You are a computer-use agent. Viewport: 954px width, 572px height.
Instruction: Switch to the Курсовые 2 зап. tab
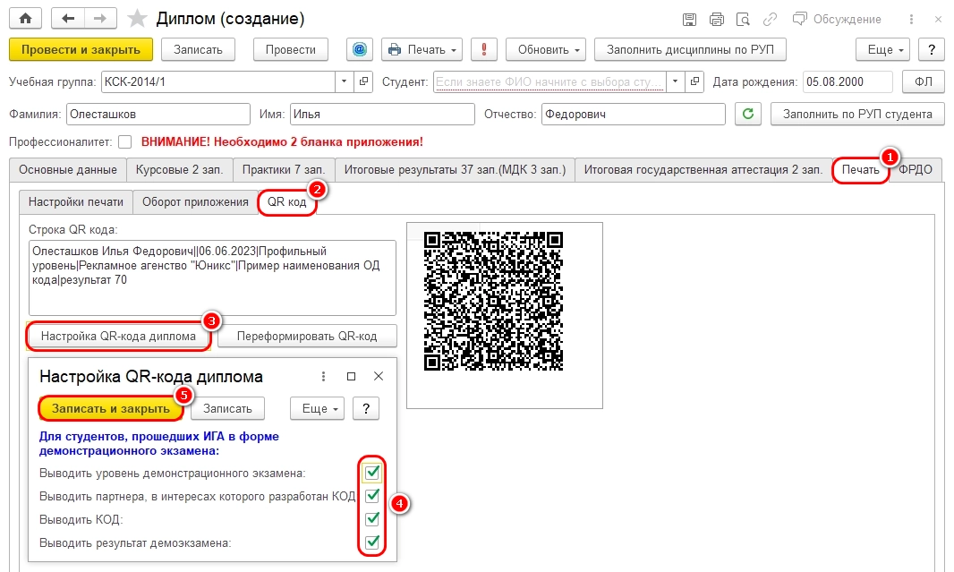179,170
